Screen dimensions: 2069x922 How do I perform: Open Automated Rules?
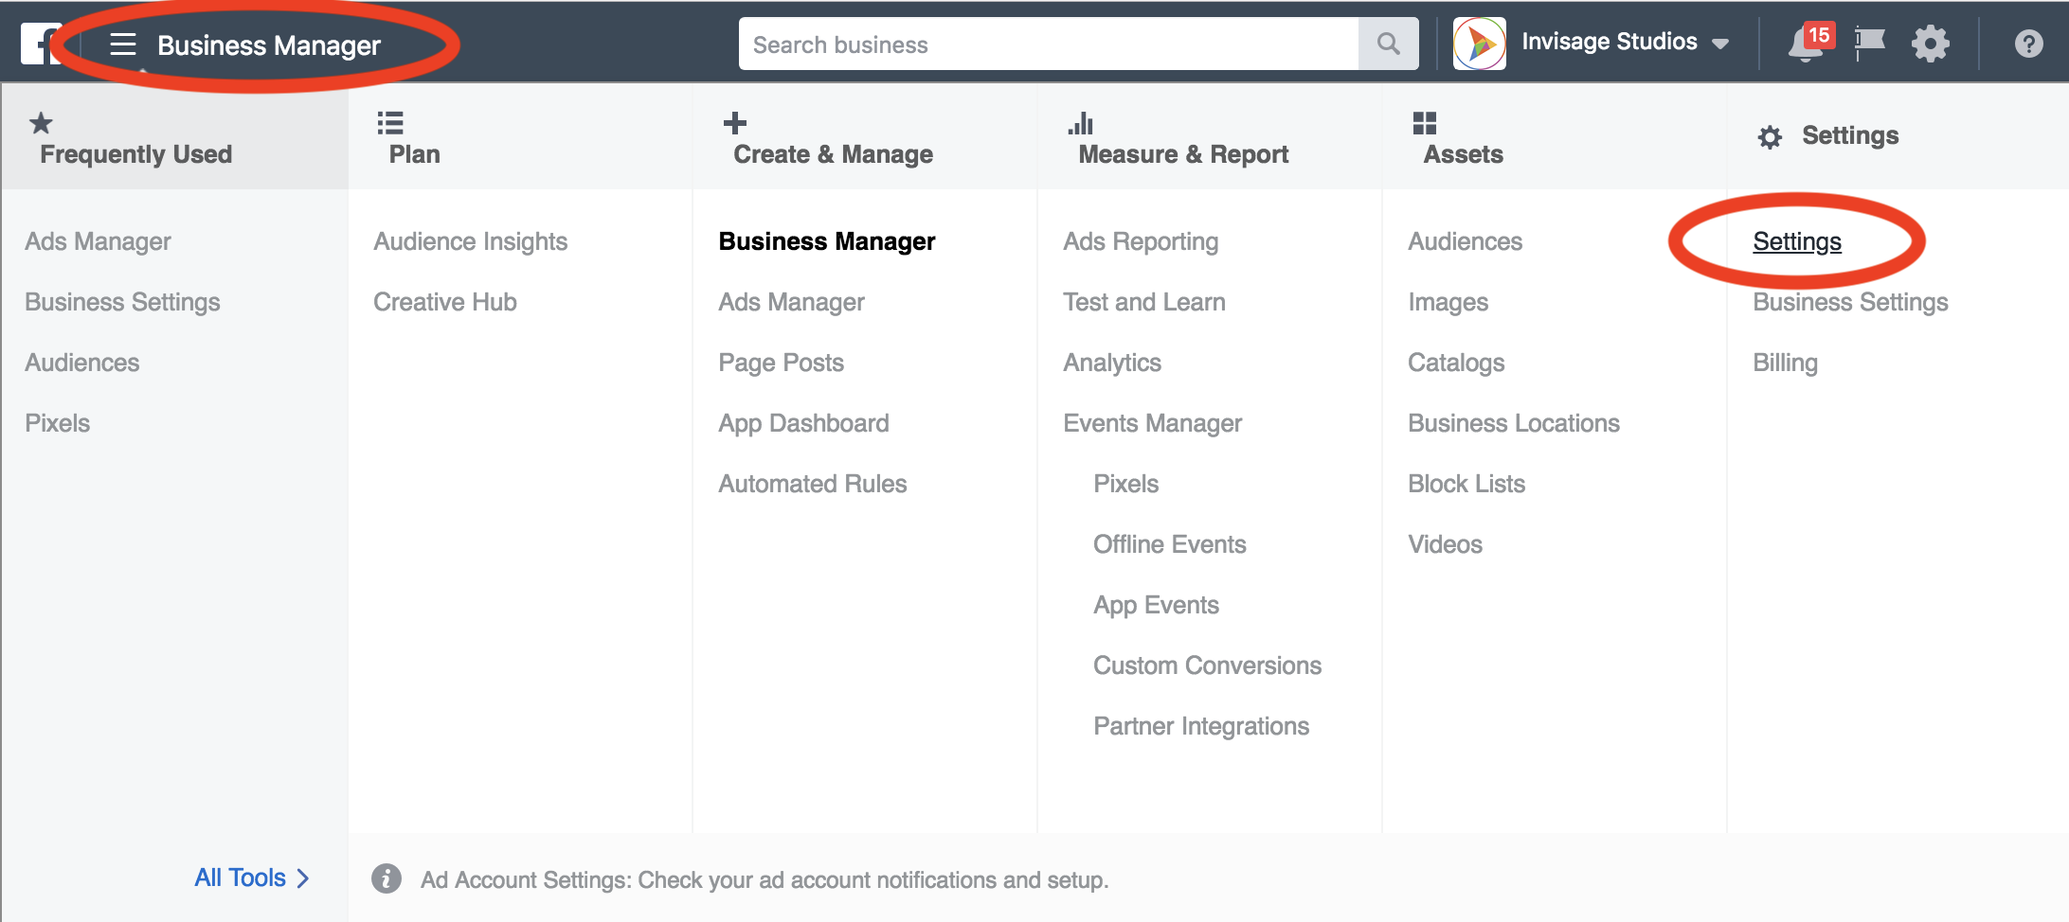[813, 484]
